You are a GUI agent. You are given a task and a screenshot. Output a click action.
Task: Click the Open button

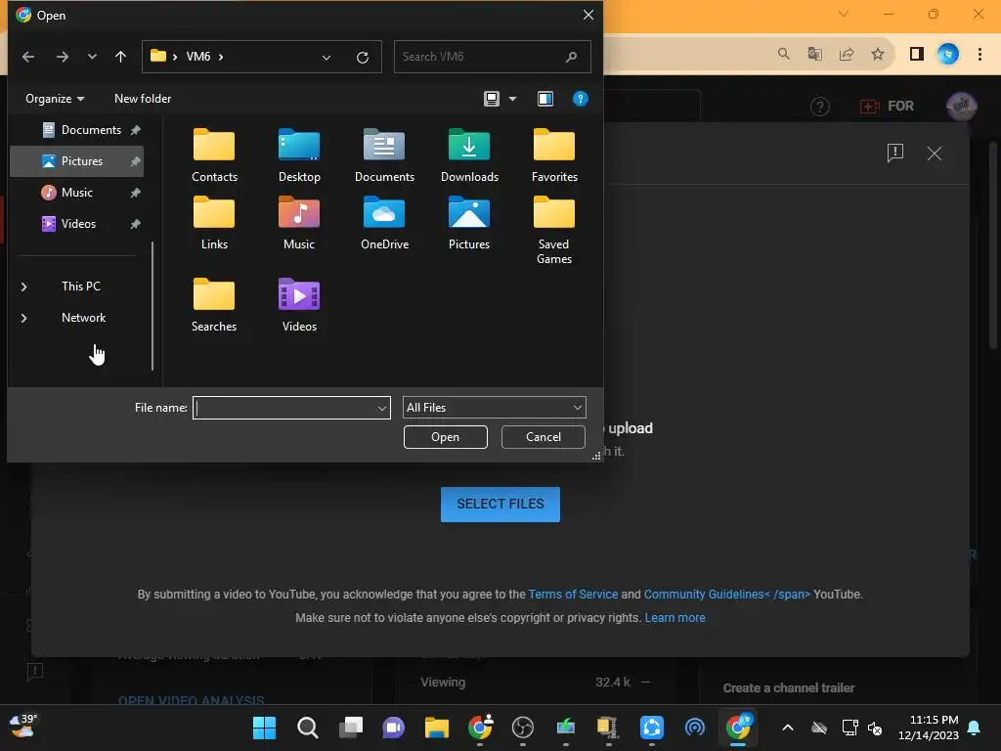click(445, 437)
